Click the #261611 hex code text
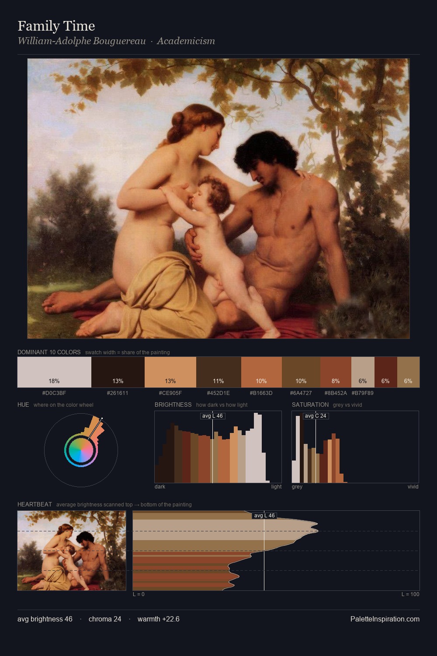This screenshot has width=437, height=656. point(118,393)
